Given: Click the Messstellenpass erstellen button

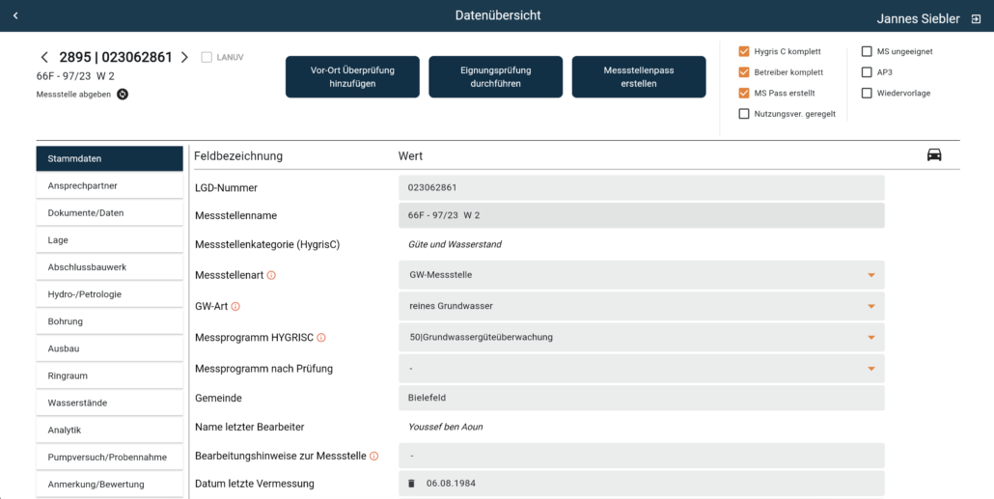Looking at the screenshot, I should pyautogui.click(x=639, y=77).
